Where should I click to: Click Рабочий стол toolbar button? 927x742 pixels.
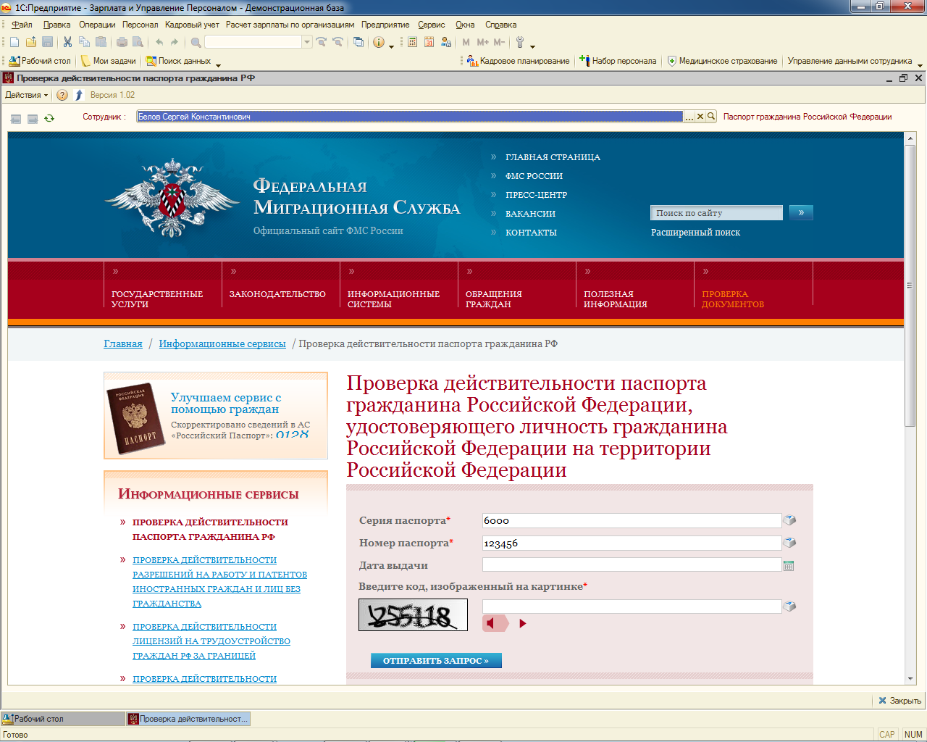coord(40,61)
